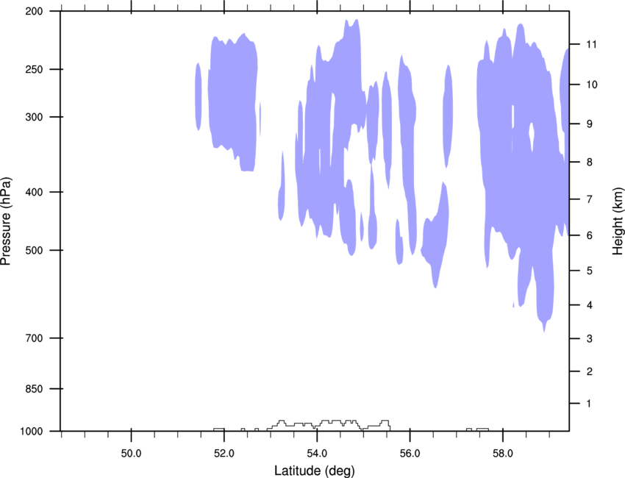The width and height of the screenshot is (625, 478).
Task: Click the 500 hPa pressure tick label
Action: click(x=34, y=250)
